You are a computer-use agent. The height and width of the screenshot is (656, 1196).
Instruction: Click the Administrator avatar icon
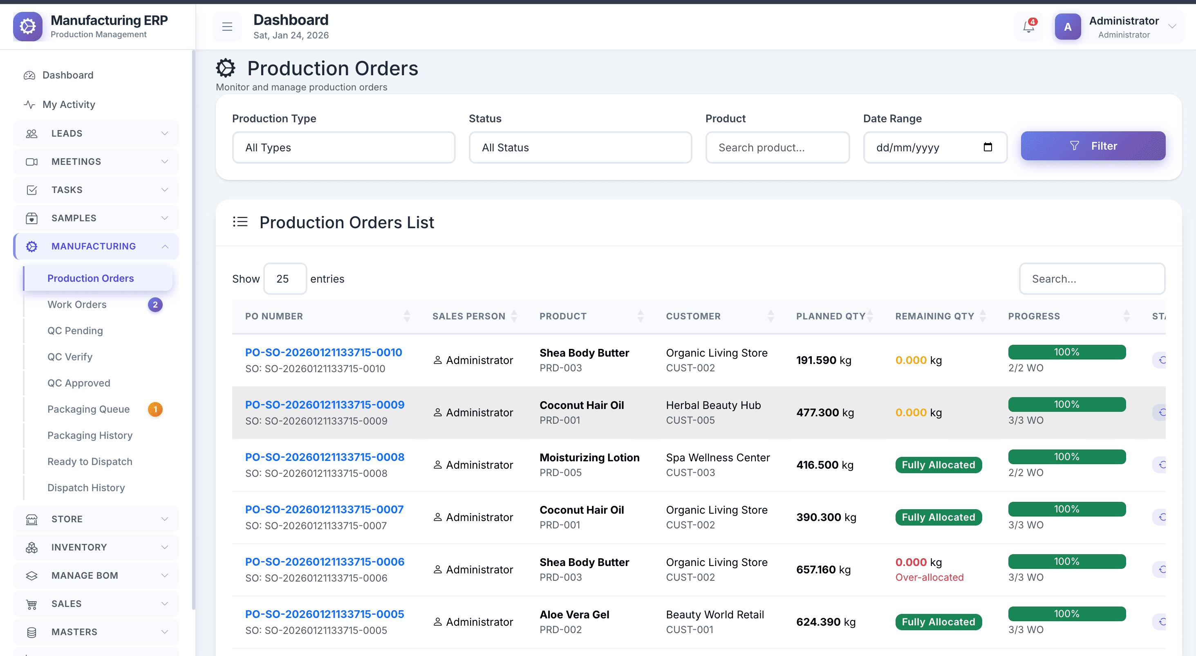click(1067, 27)
